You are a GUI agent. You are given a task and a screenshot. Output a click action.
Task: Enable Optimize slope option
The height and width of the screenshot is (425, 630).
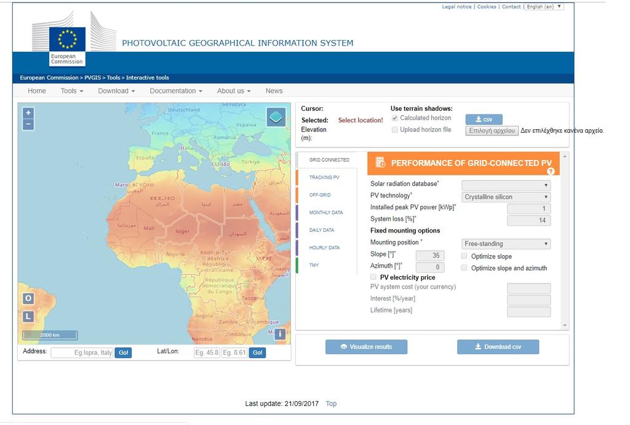pos(464,256)
